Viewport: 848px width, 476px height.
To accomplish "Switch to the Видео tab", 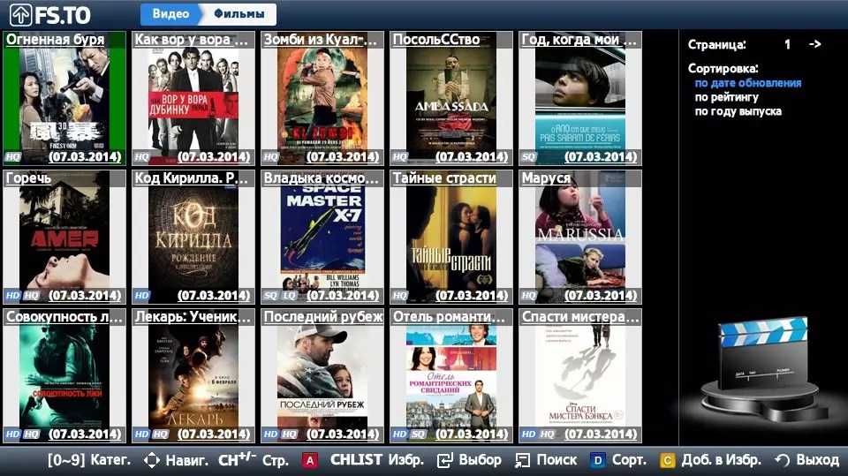I will pyautogui.click(x=170, y=14).
